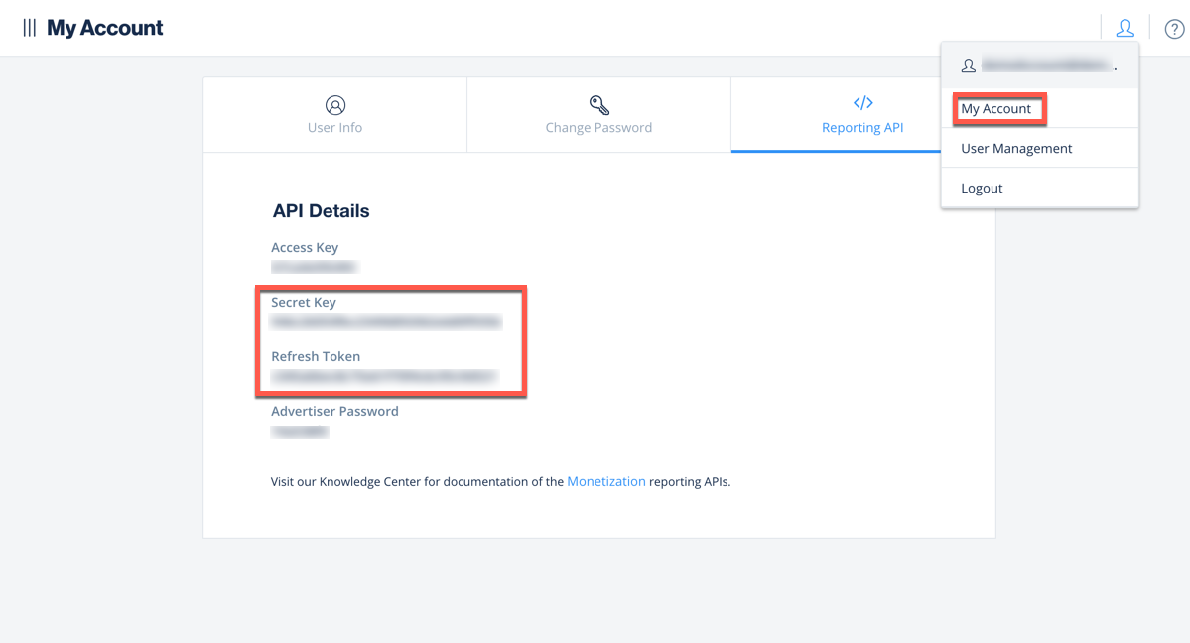Click the Change Password key icon
This screenshot has height=643, width=1190.
(598, 104)
